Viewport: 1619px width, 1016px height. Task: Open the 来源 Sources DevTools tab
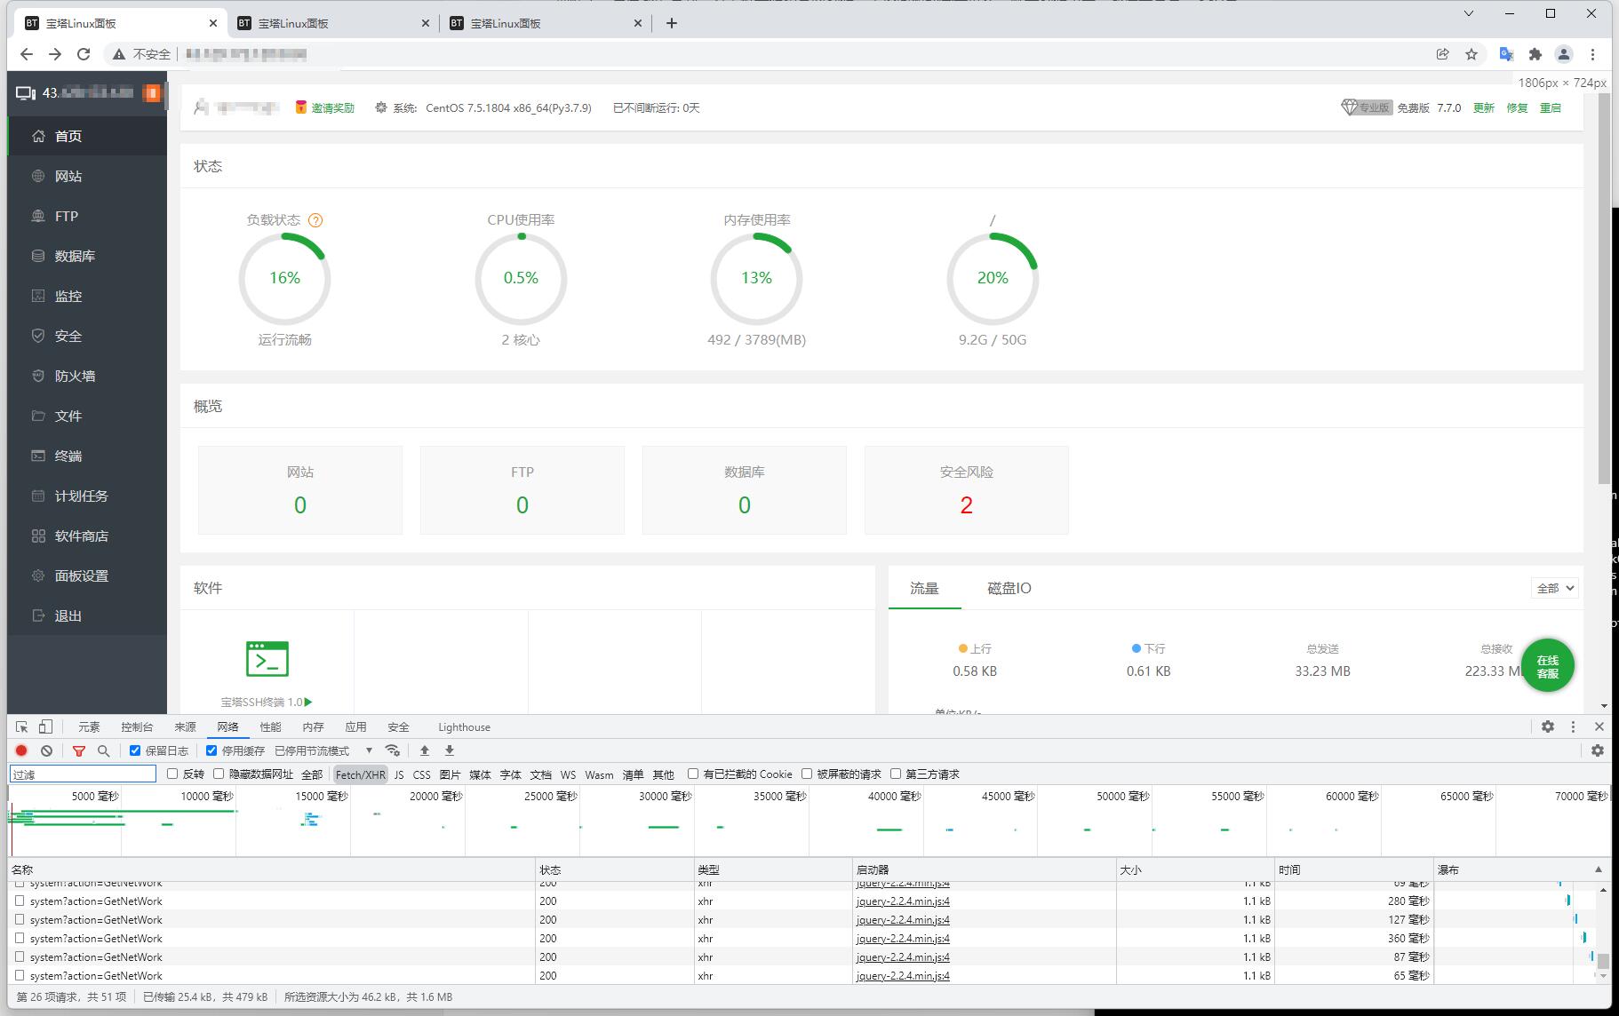pyautogui.click(x=185, y=726)
